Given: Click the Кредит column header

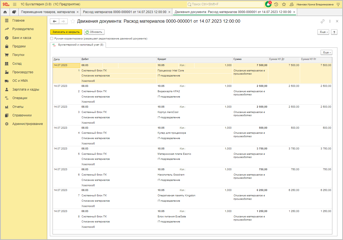Looking at the screenshot, I should click(x=194, y=60).
